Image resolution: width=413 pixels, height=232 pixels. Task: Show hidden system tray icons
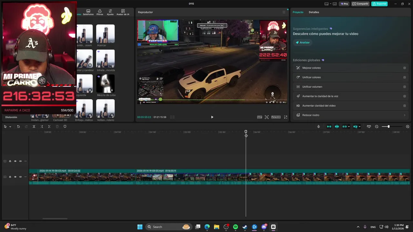358,227
